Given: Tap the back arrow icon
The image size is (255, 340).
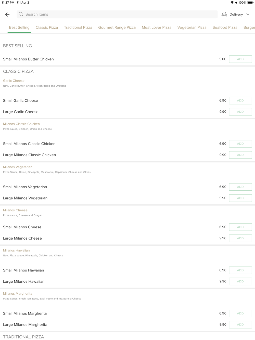Looking at the screenshot, I should click(x=7, y=15).
